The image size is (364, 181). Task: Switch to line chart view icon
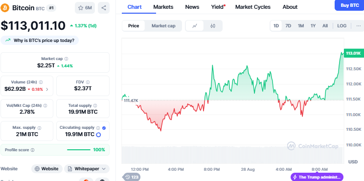tap(195, 26)
